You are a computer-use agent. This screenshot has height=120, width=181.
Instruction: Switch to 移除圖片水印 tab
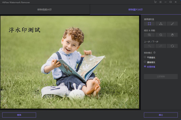click(135, 10)
